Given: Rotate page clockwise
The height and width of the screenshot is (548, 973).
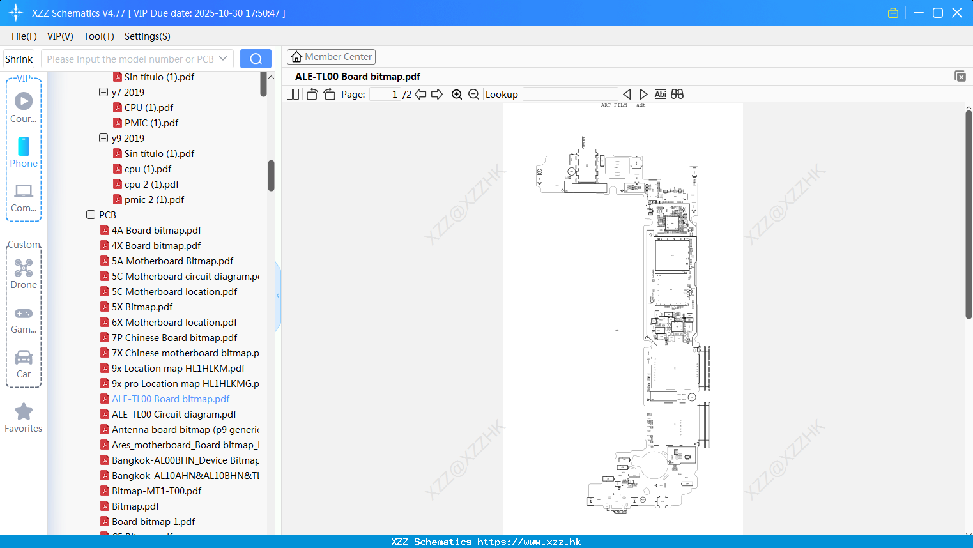Looking at the screenshot, I should pos(329,94).
